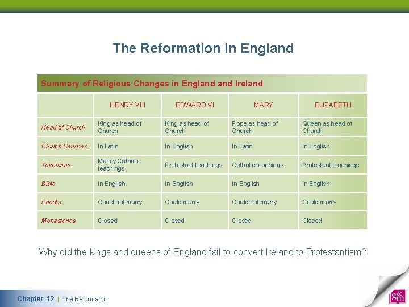Viewport: 409px width, 307px height.
Task: Click Mary 'In Latin' church services cell
Action: 263,146
